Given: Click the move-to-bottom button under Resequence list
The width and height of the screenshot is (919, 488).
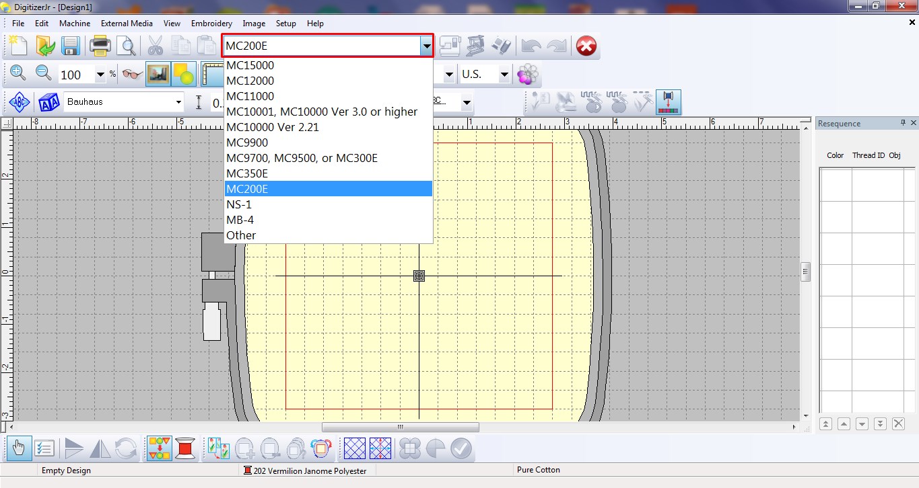Looking at the screenshot, I should point(880,423).
